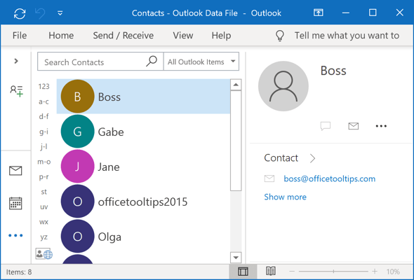Click the Items: 8 status text
This screenshot has width=414, height=280.
(19, 272)
